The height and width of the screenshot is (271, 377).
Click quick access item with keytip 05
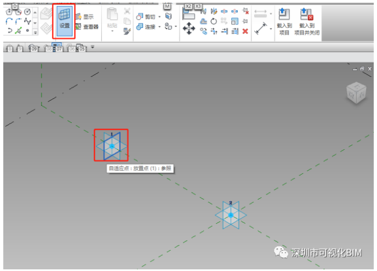[x=81, y=48]
